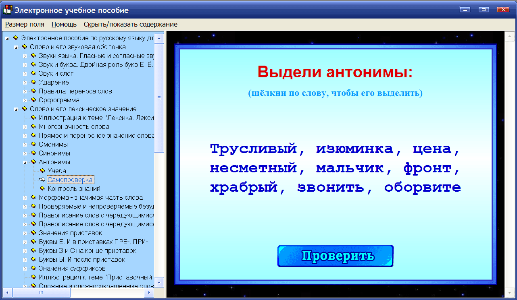Collapse the "Слово и его лексическое значение" branch
Image resolution: width=517 pixels, height=300 pixels.
15,109
